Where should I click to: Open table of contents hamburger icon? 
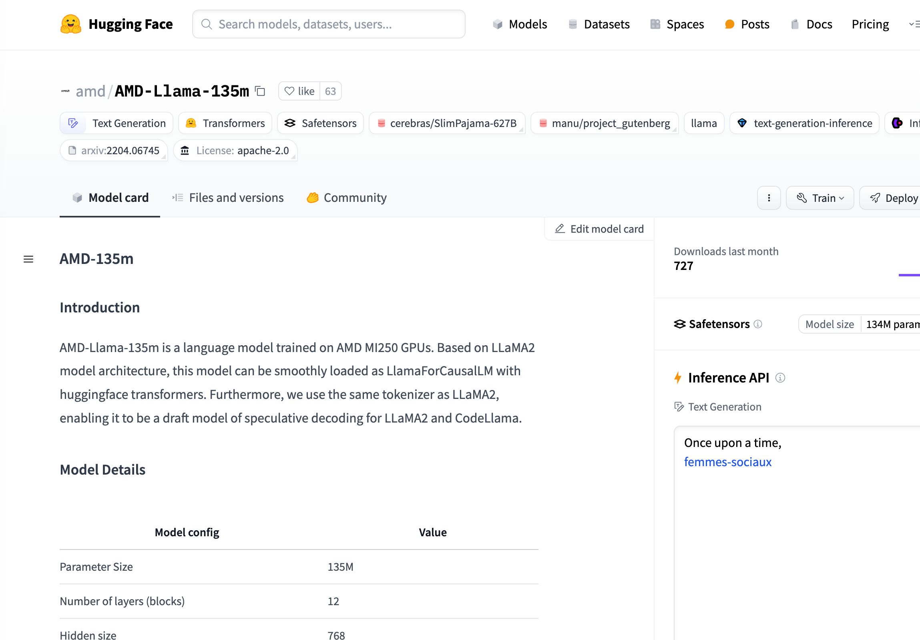click(x=28, y=259)
